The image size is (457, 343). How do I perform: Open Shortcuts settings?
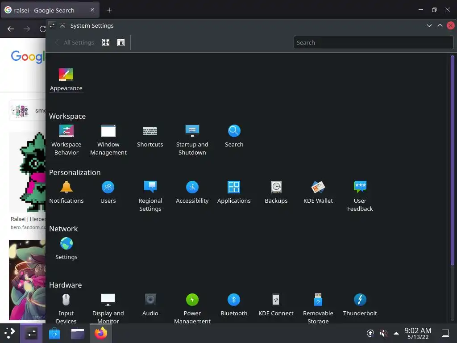pyautogui.click(x=150, y=136)
